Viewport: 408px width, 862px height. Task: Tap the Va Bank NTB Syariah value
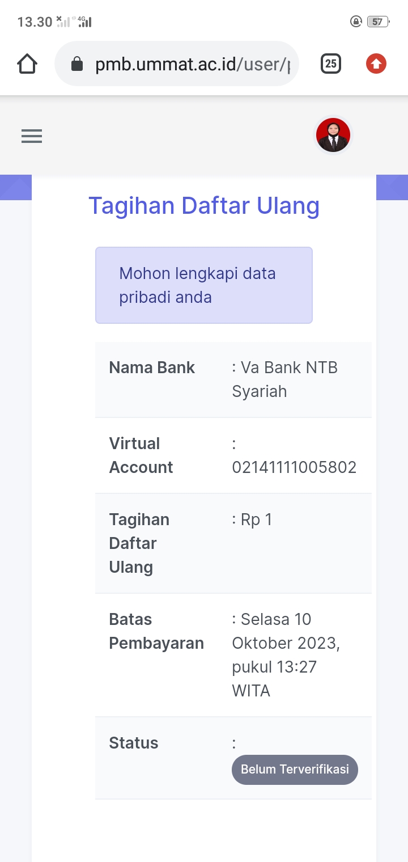click(284, 379)
